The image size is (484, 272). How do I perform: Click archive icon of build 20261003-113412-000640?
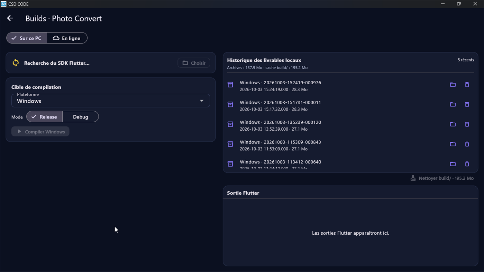tap(230, 164)
